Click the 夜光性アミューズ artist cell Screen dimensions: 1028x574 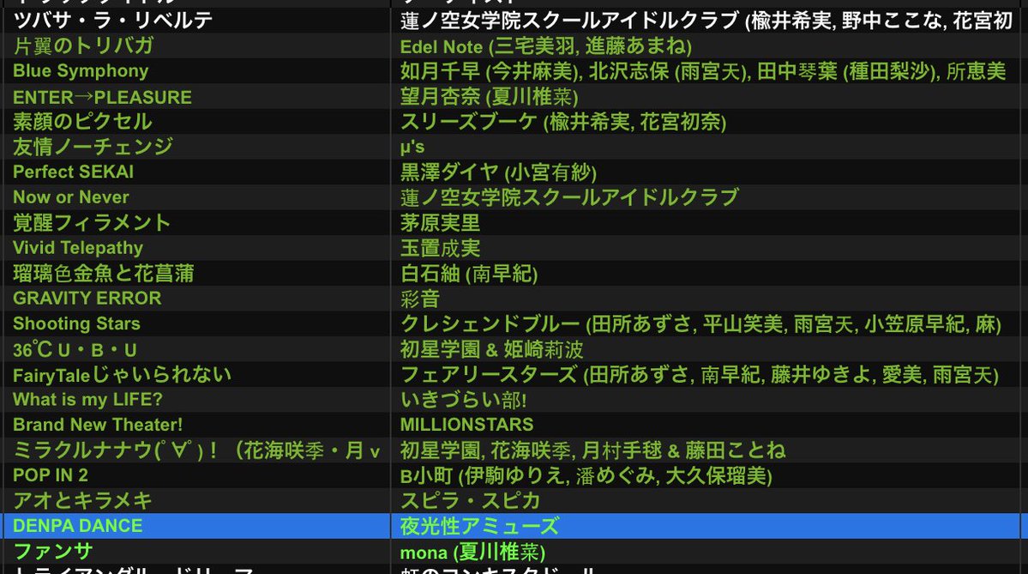pos(480,526)
